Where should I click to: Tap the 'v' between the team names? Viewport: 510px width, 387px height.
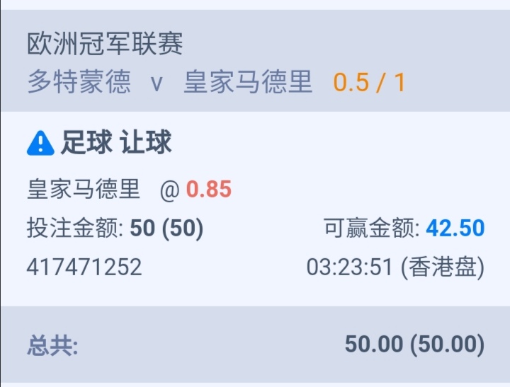point(157,83)
